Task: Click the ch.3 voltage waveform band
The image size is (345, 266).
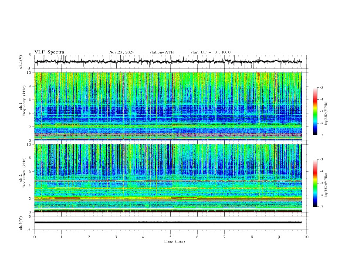Action: tap(168, 223)
